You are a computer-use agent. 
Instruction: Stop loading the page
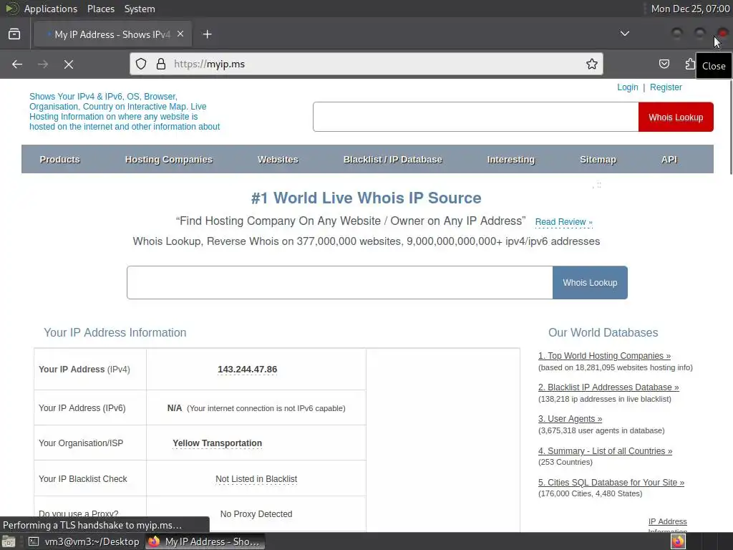[x=69, y=64]
